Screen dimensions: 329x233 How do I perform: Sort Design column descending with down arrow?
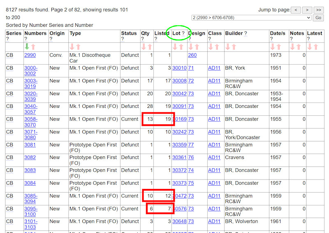click(x=191, y=47)
